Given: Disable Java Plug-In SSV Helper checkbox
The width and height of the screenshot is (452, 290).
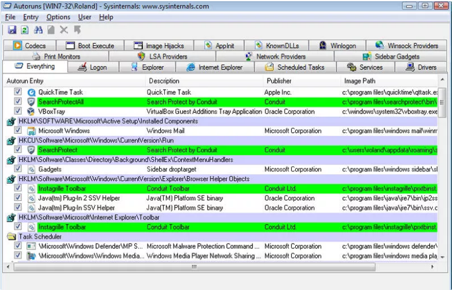Looking at the screenshot, I should (x=18, y=207).
